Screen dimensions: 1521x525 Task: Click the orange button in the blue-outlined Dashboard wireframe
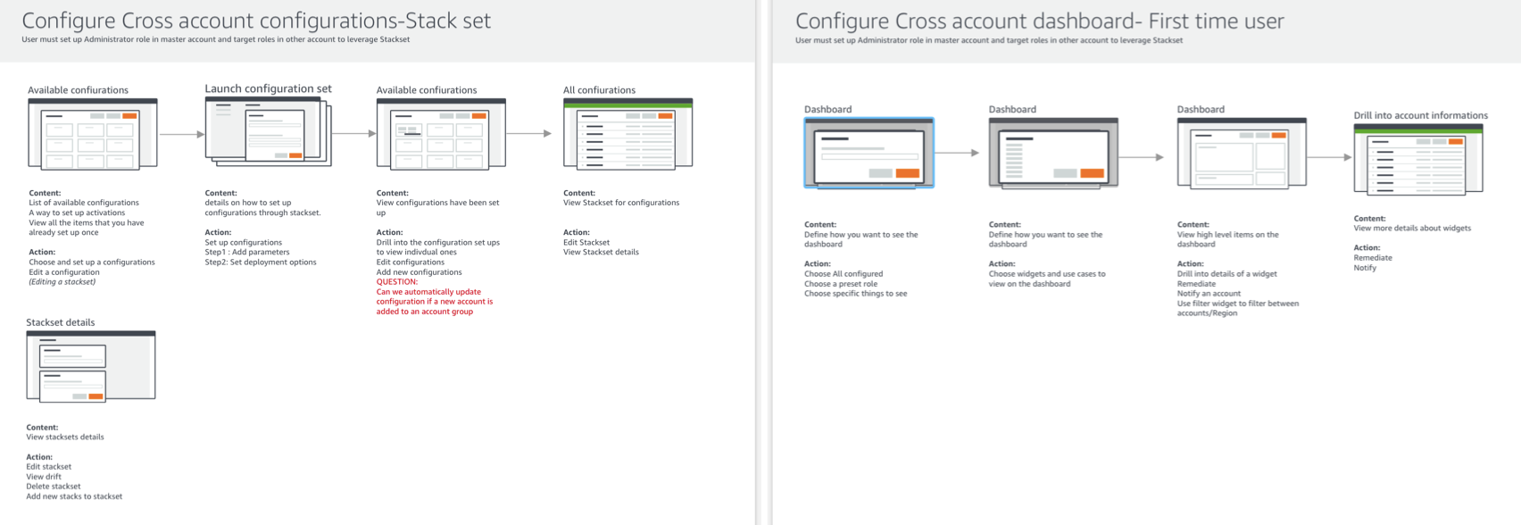click(908, 173)
